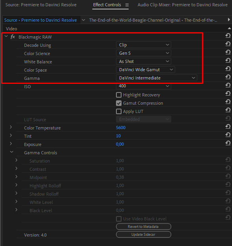
Task: Collapse the Video section arrow
Action: 229,28
